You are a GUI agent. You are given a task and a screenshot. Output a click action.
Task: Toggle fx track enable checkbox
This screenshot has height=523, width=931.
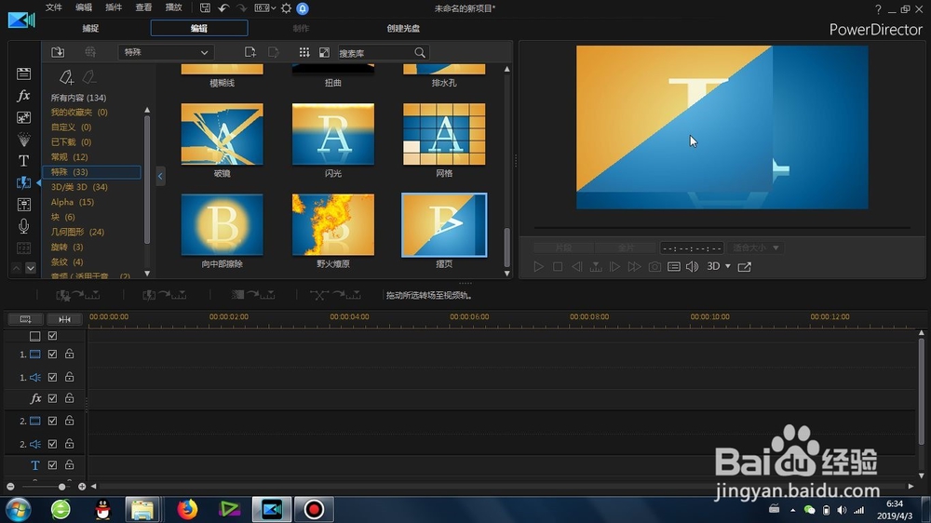coord(52,398)
